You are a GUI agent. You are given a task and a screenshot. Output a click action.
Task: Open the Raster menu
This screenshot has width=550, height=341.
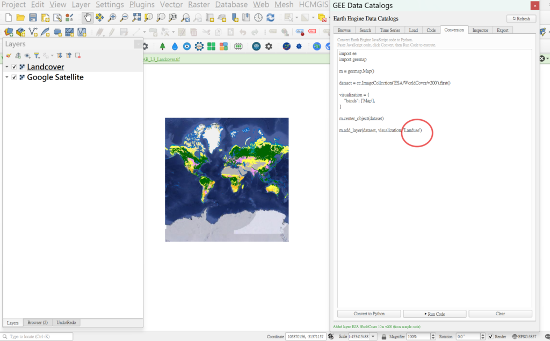tap(199, 5)
